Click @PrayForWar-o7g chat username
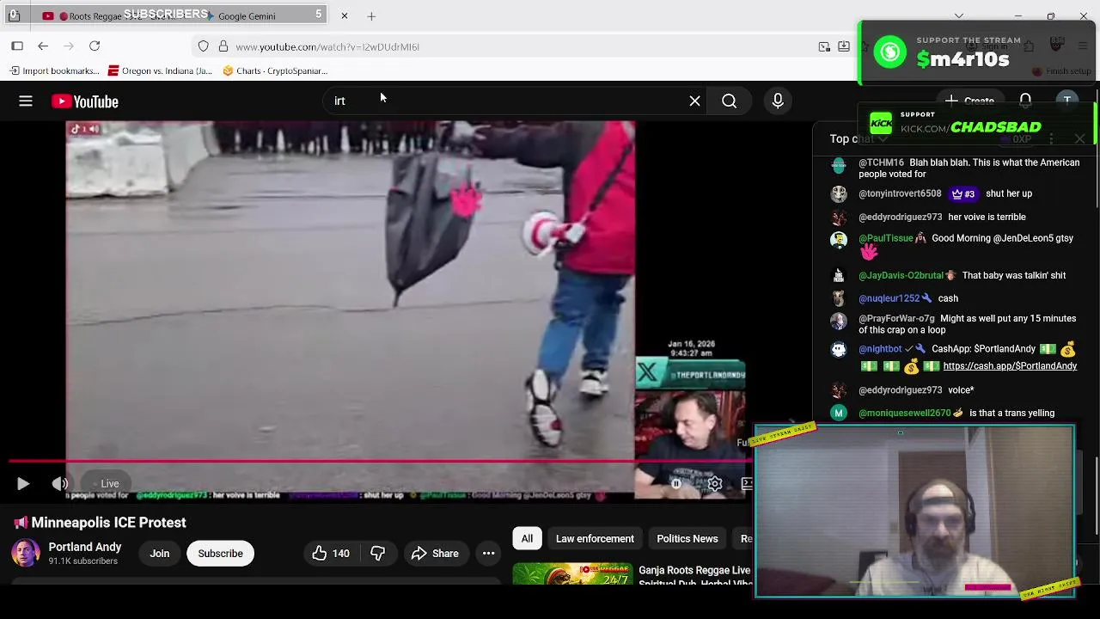The image size is (1100, 619). coord(896,319)
